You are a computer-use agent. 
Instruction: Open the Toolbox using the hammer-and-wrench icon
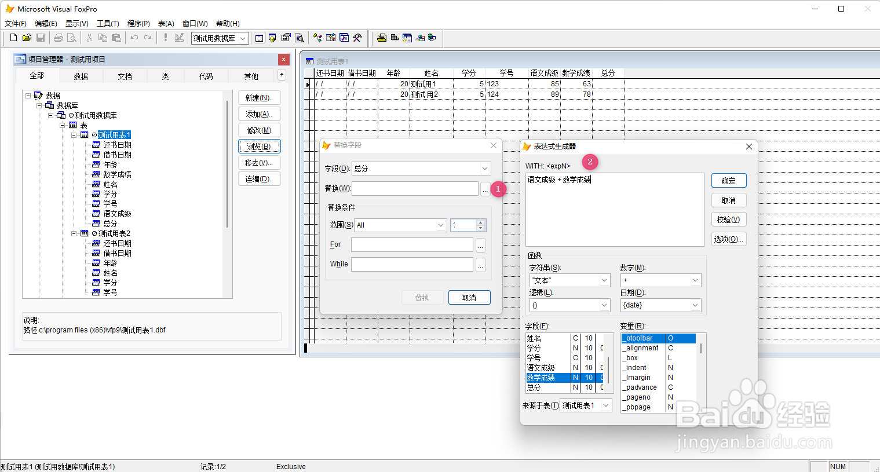tap(358, 38)
